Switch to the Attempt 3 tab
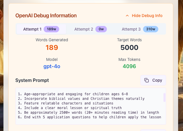 coord(140,29)
